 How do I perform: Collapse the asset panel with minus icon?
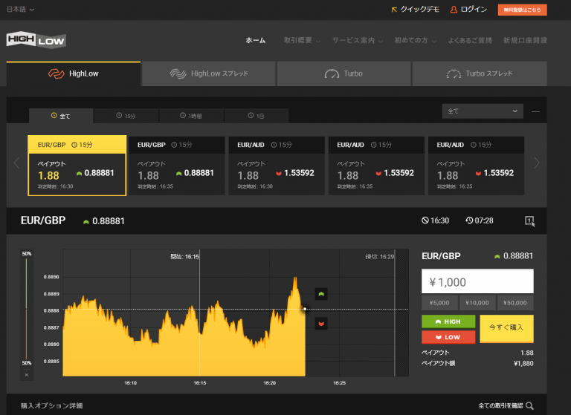(x=535, y=111)
